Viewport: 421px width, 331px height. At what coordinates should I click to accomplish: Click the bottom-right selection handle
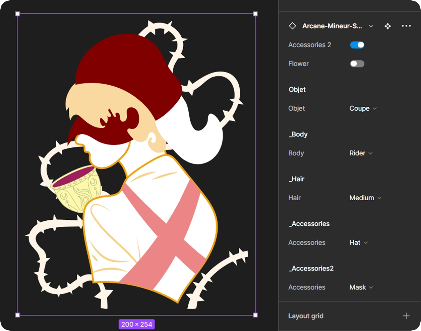[x=255, y=315]
